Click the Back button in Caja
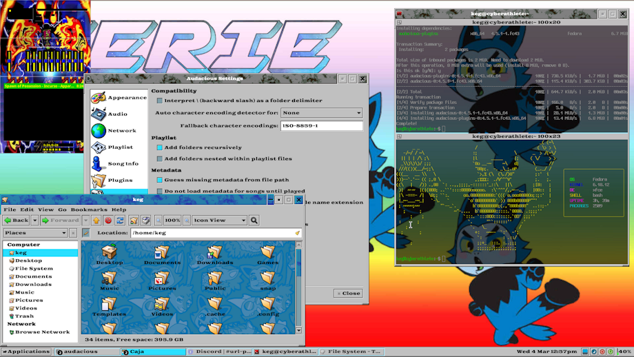The image size is (634, 357). [x=17, y=221]
